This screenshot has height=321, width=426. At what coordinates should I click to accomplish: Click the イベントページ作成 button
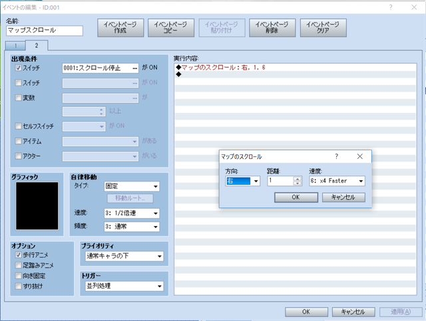pos(120,28)
